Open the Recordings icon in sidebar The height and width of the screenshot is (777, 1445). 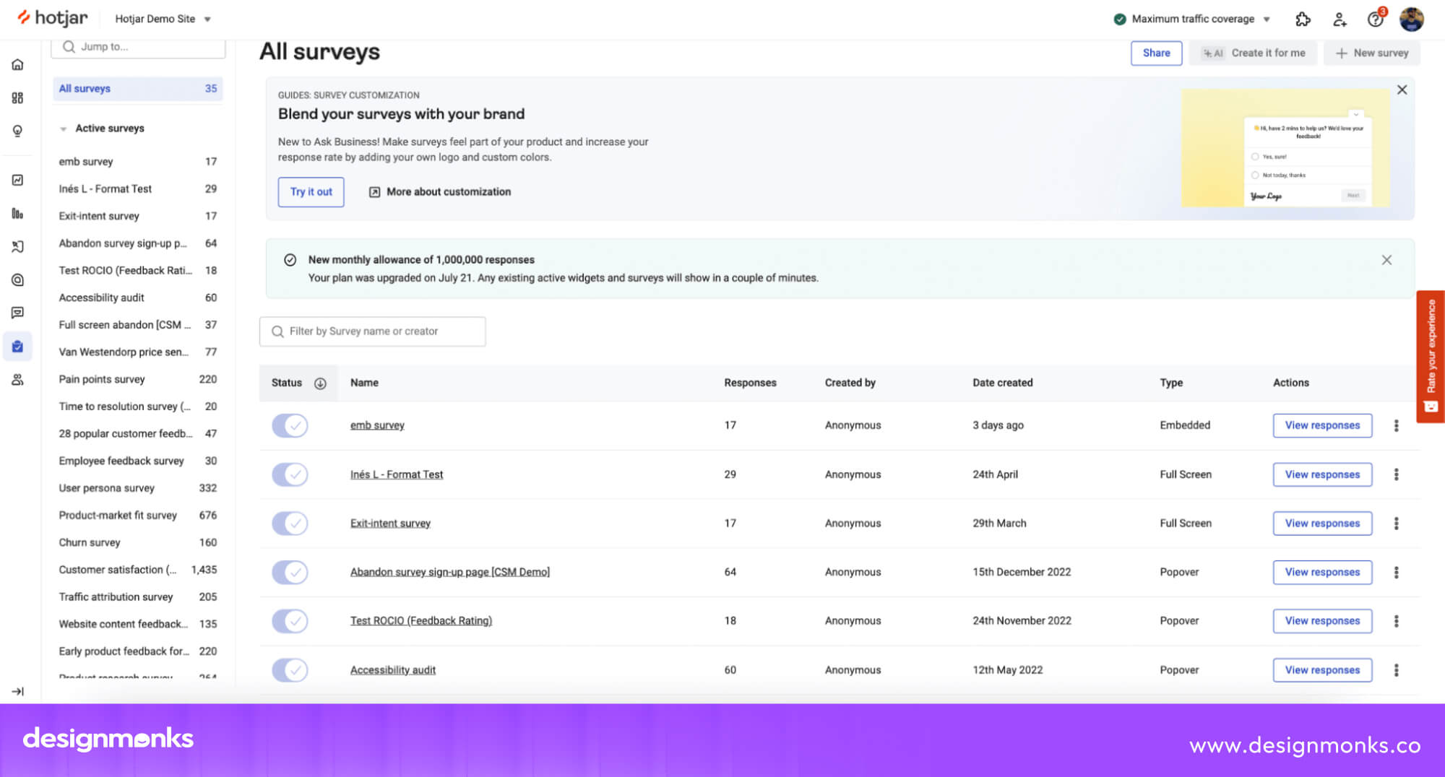point(17,246)
